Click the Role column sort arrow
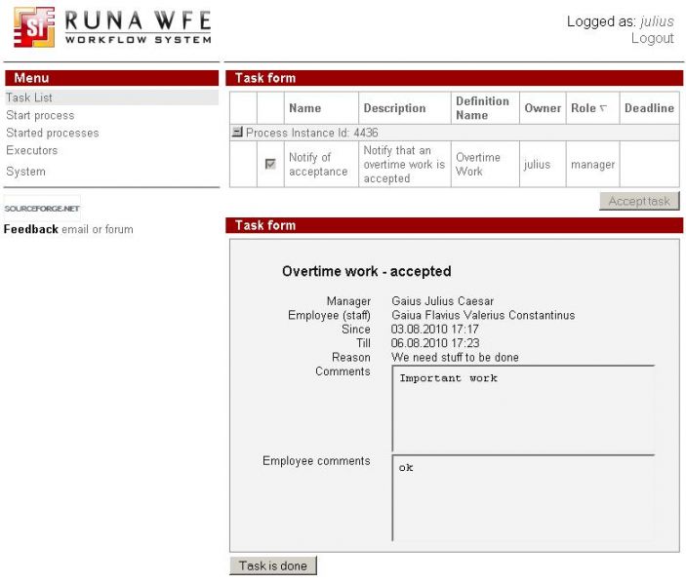686x584 pixels. [603, 108]
